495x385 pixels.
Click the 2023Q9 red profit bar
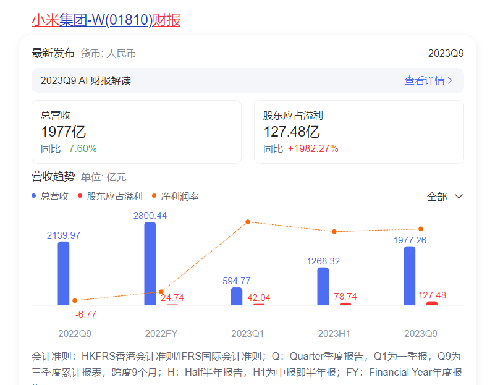click(x=432, y=303)
